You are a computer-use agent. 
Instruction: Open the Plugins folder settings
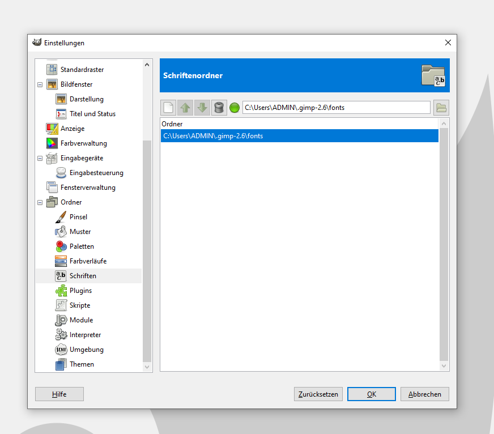tap(80, 291)
